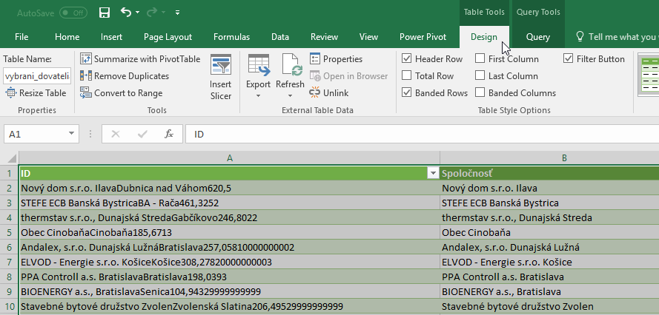The width and height of the screenshot is (659, 315).
Task: Click the Tell me what you want search
Action: pyautogui.click(x=617, y=37)
